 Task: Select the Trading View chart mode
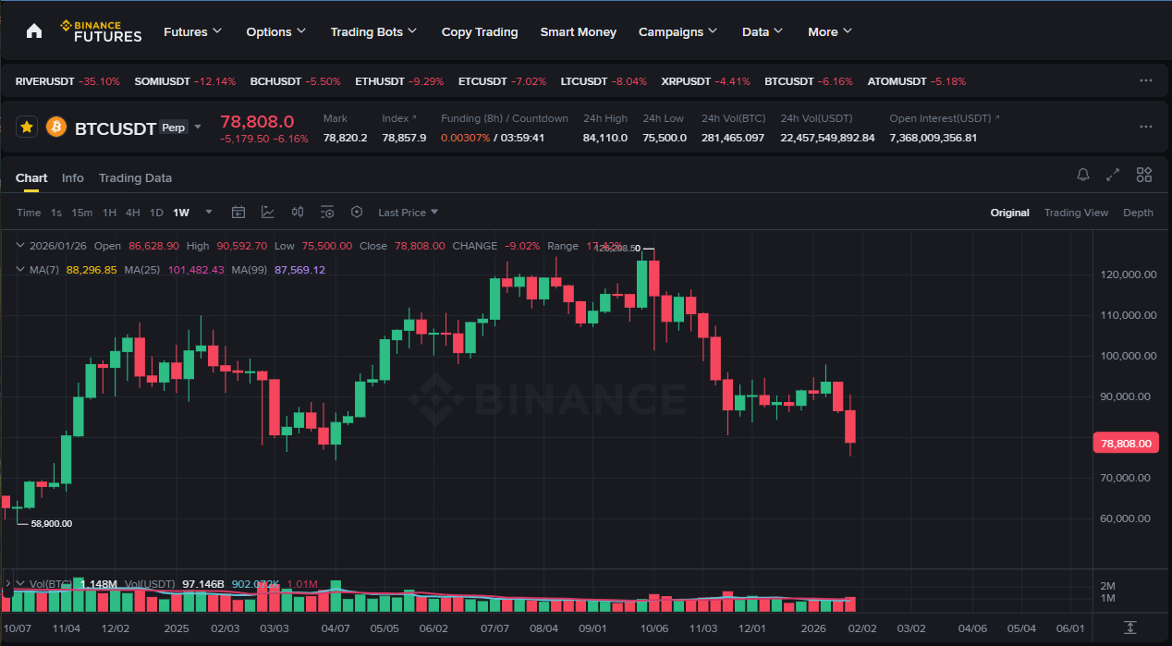pos(1076,213)
